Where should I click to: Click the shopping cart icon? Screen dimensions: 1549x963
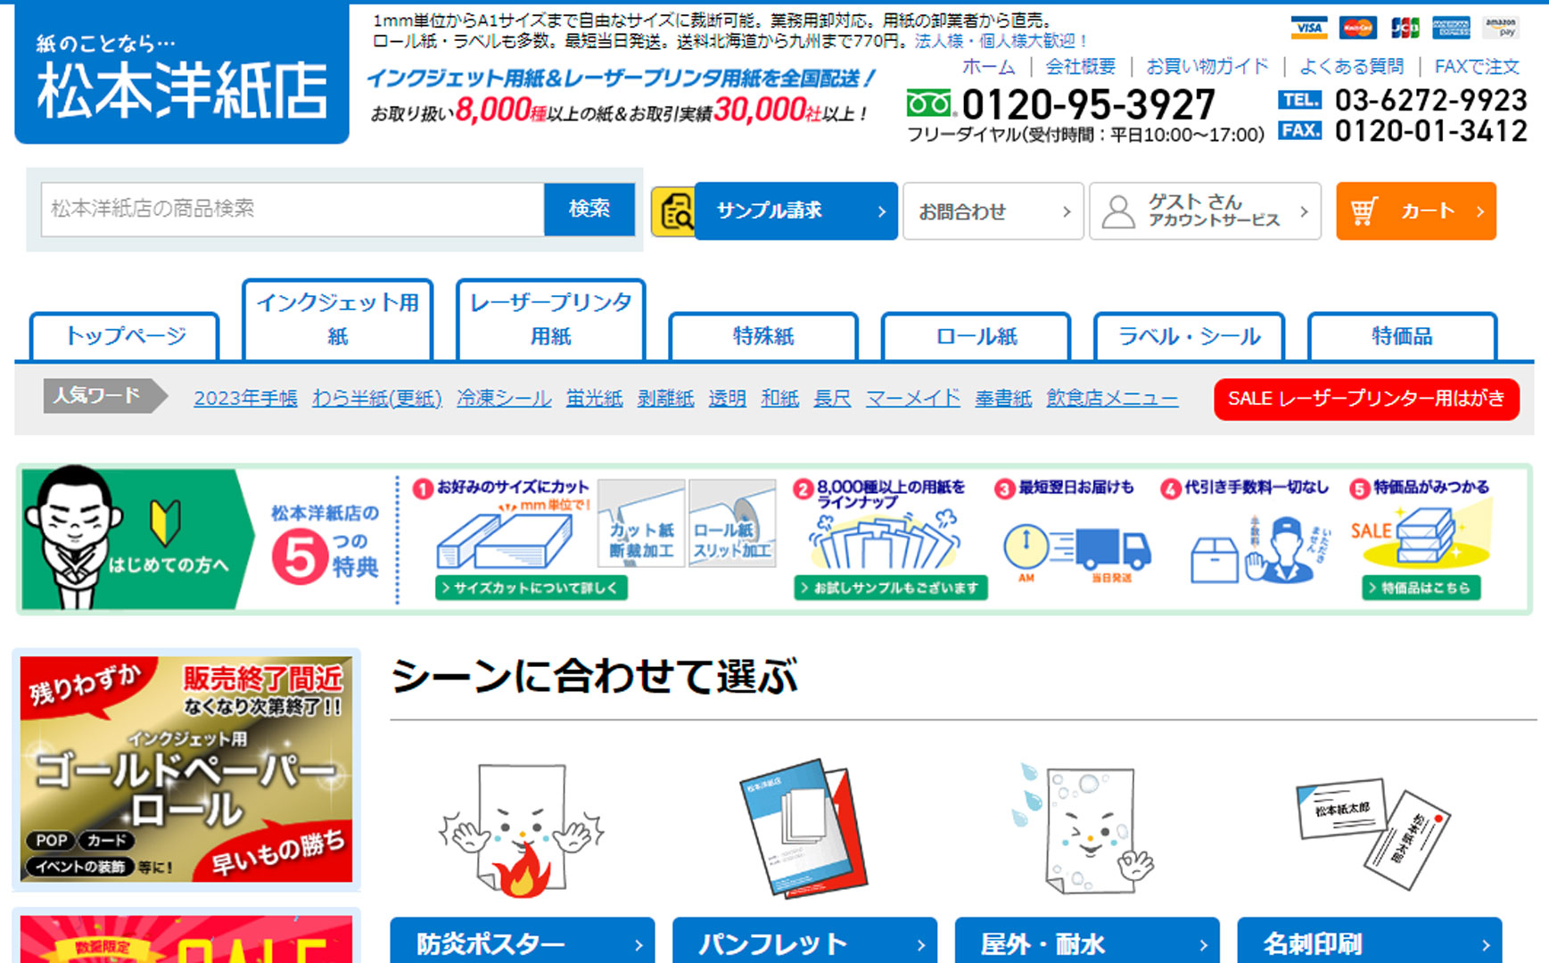[x=1364, y=211]
